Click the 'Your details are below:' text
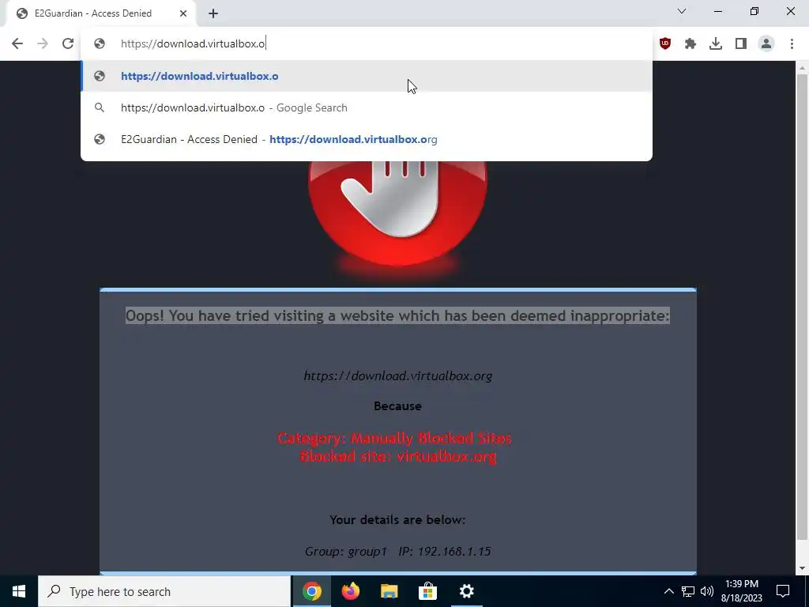This screenshot has height=607, width=809. (397, 520)
